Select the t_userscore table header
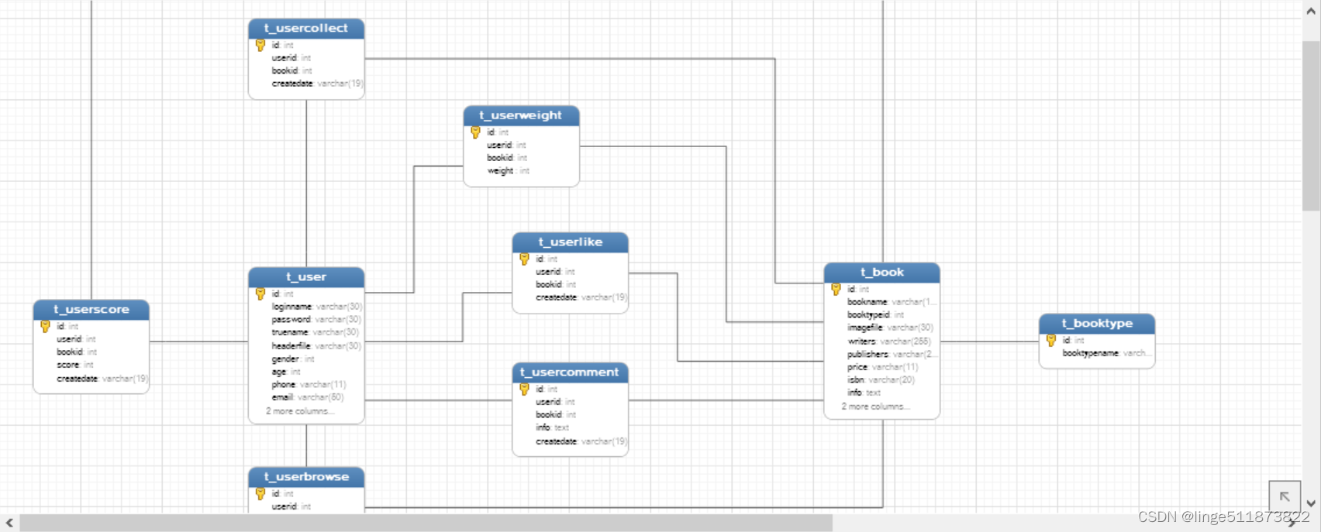The width and height of the screenshot is (1321, 532). (x=91, y=310)
